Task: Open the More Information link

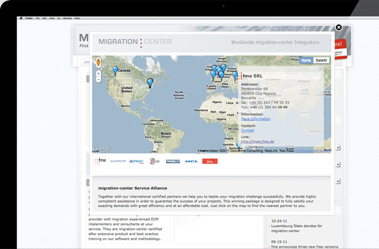Action: 256,119
